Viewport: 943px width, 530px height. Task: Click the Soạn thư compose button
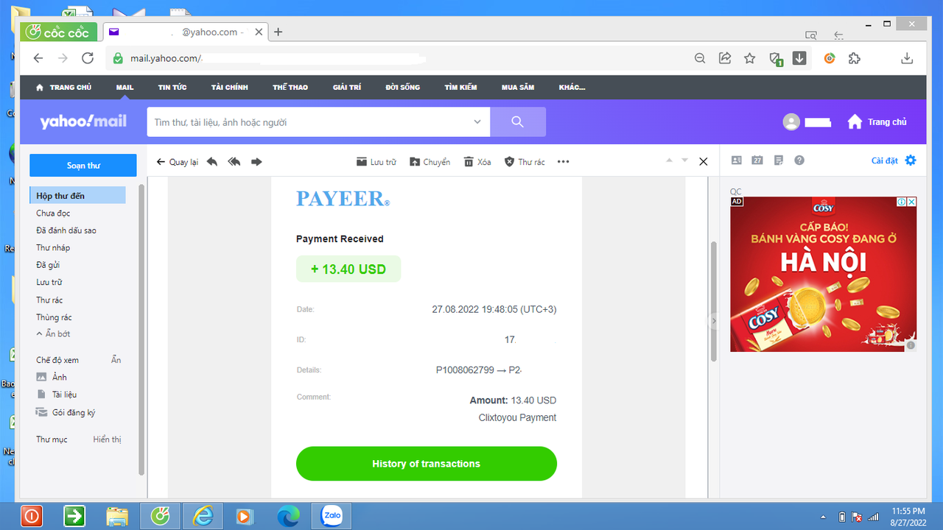pos(83,166)
